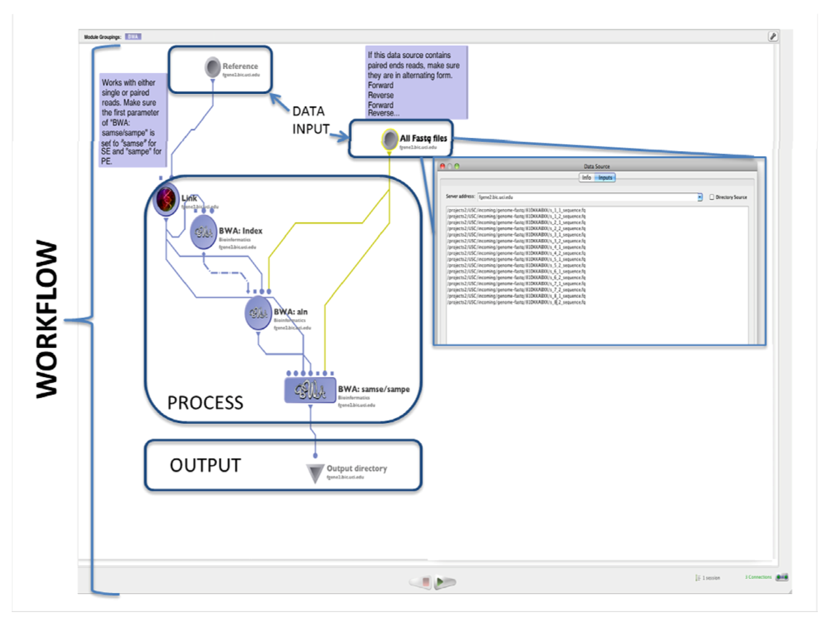This screenshot has height=624, width=827.
Task: Select the Reference data source node
Action: [213, 67]
